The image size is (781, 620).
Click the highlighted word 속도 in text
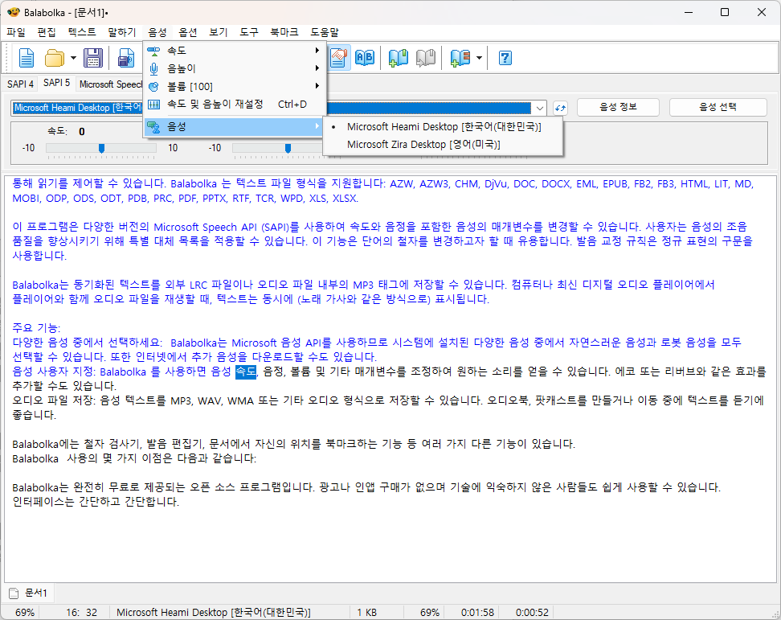click(x=246, y=372)
